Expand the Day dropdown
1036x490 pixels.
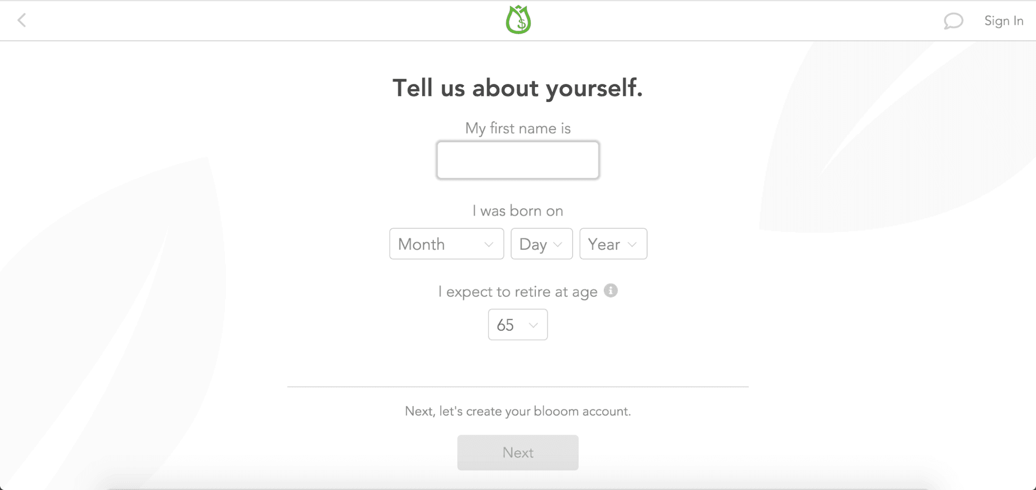[541, 244]
